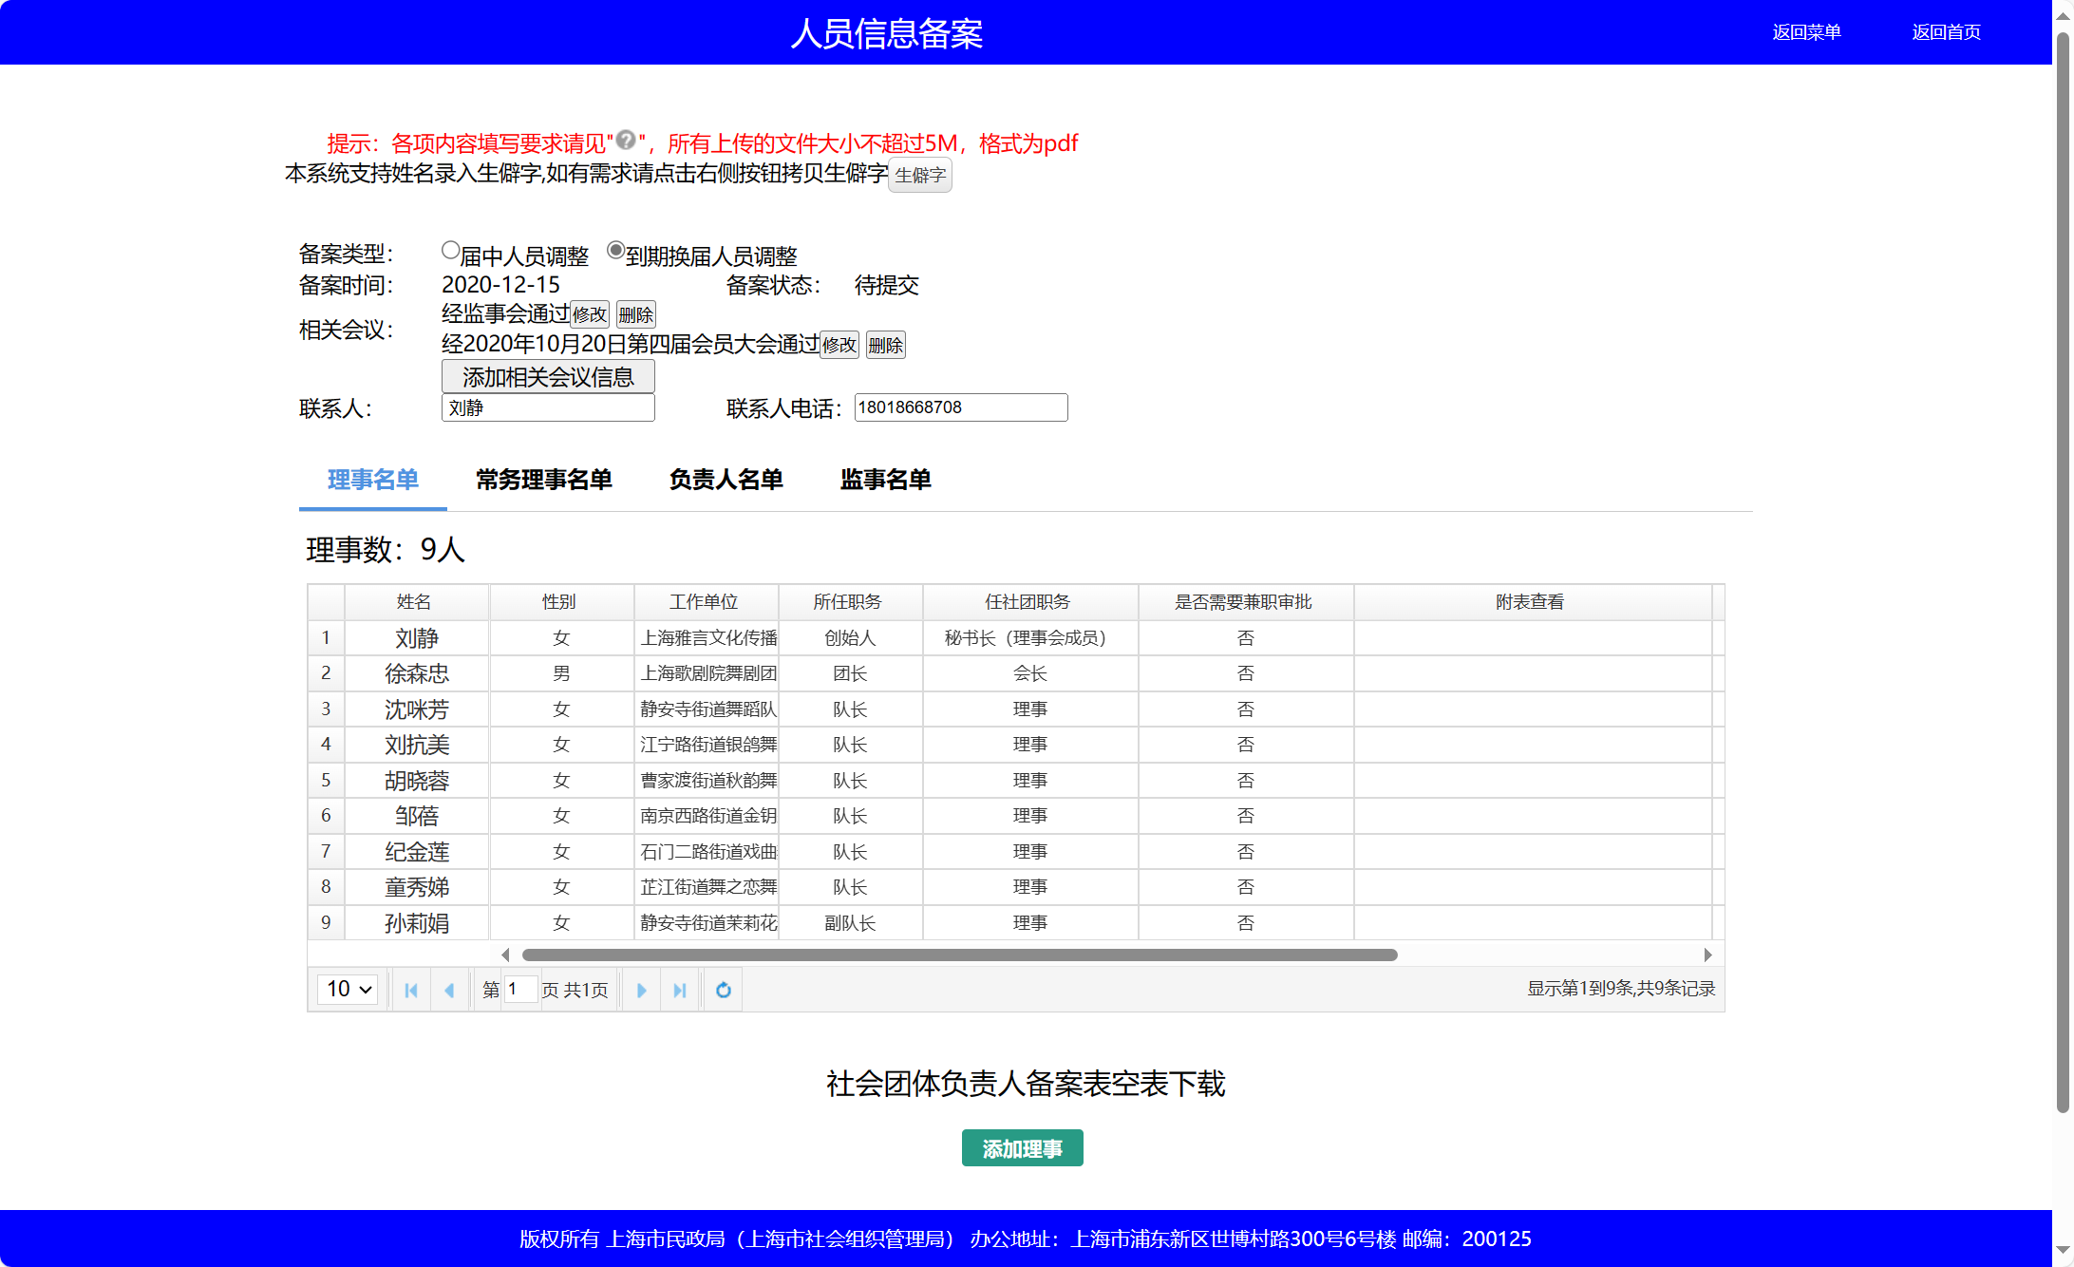The width and height of the screenshot is (2074, 1267).
Task: Select 届中人员调整 radio option
Action: point(451,251)
